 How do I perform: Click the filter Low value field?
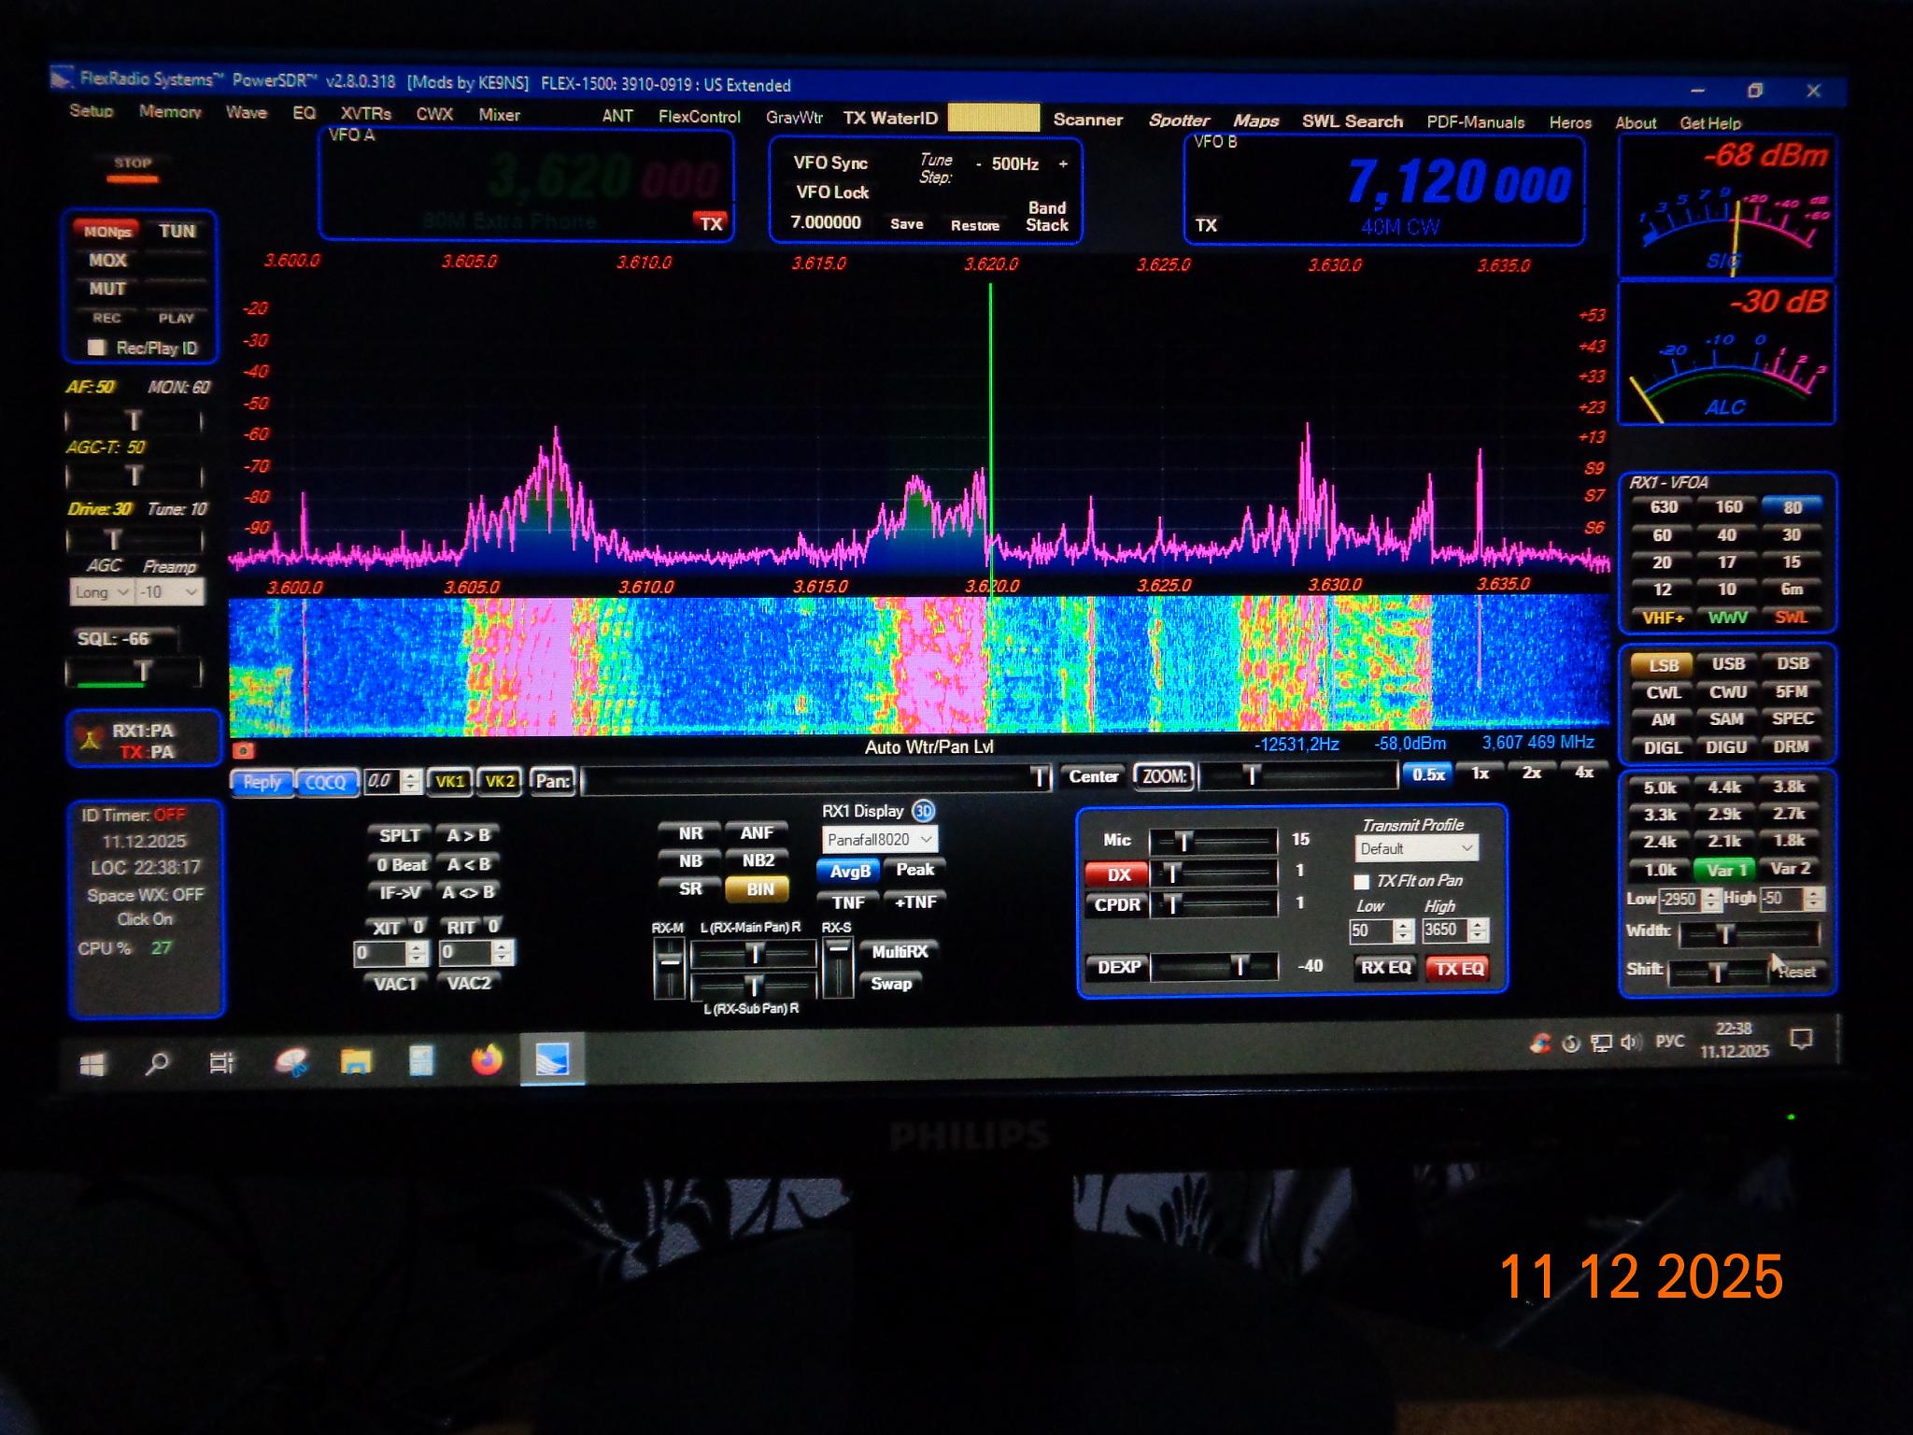click(x=1679, y=900)
